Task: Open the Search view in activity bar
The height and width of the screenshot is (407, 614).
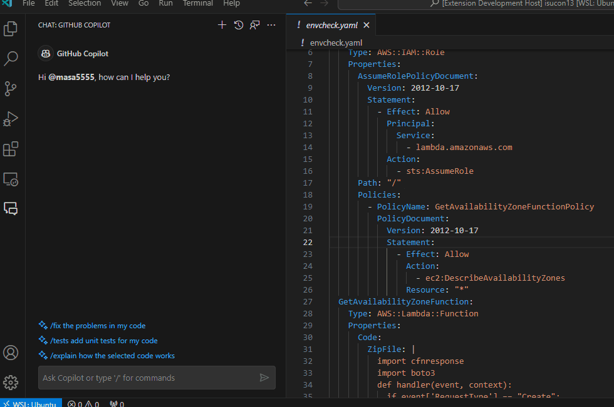Action: click(x=11, y=59)
